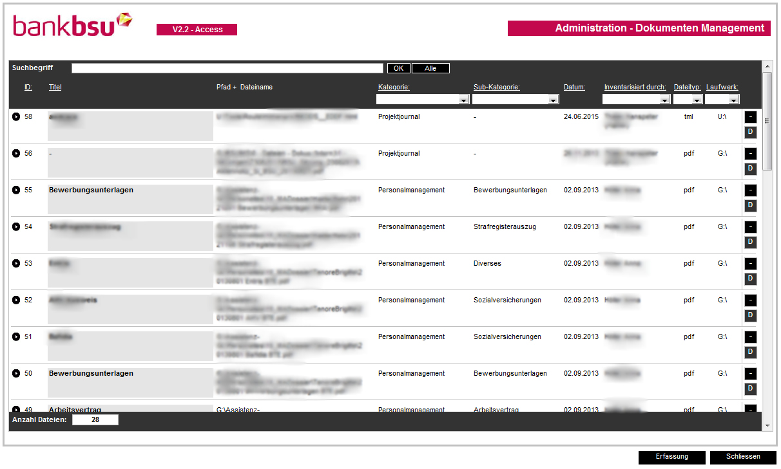Open the Laufwerk filter dropdown
This screenshot has width=781, height=469.
pyautogui.click(x=734, y=99)
